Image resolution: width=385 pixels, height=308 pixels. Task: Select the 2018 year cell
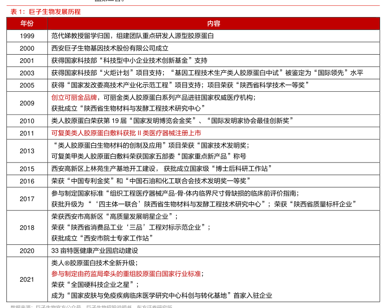pos(27,227)
